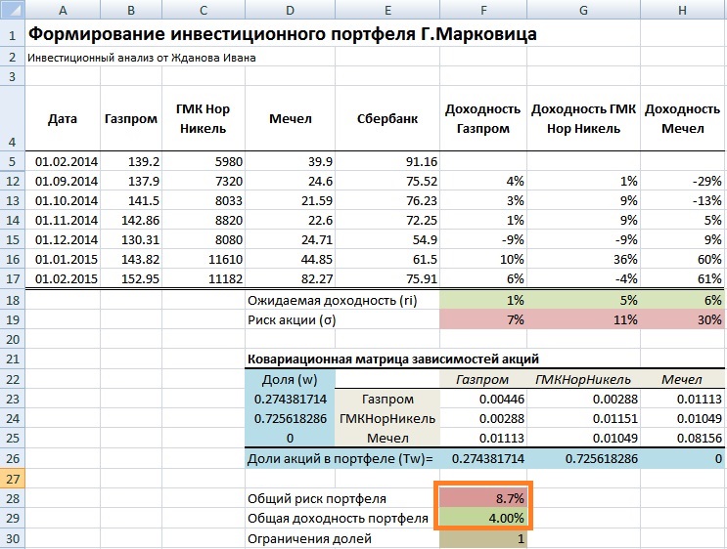This screenshot has width=727, height=549.
Task: Click covariance value 0.01151
Action: coord(584,418)
